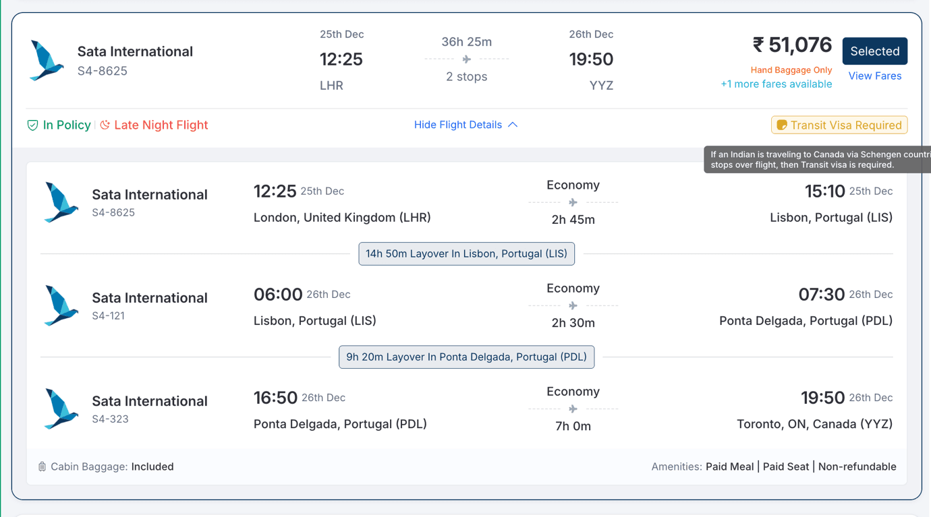Click the Transit Visa Required badge icon
This screenshot has width=931, height=517.
pyautogui.click(x=782, y=125)
